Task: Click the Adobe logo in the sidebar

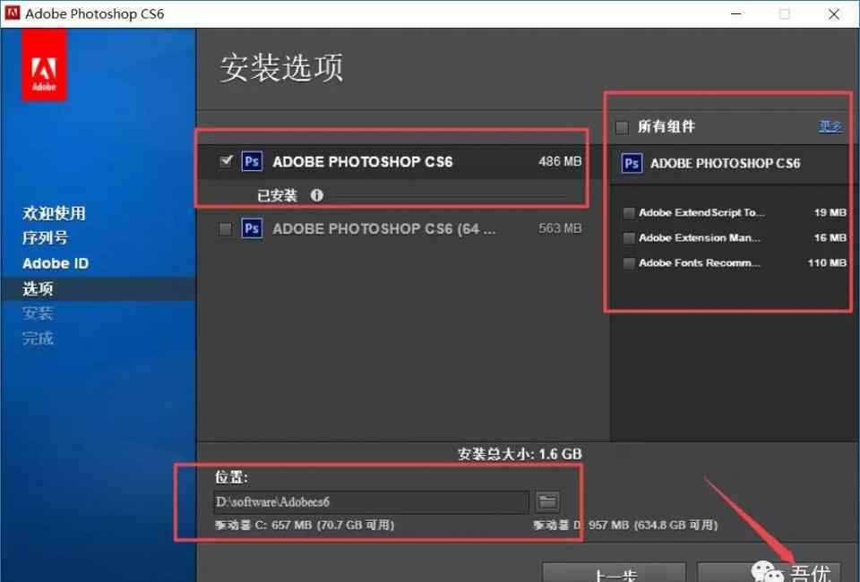Action: (x=44, y=64)
